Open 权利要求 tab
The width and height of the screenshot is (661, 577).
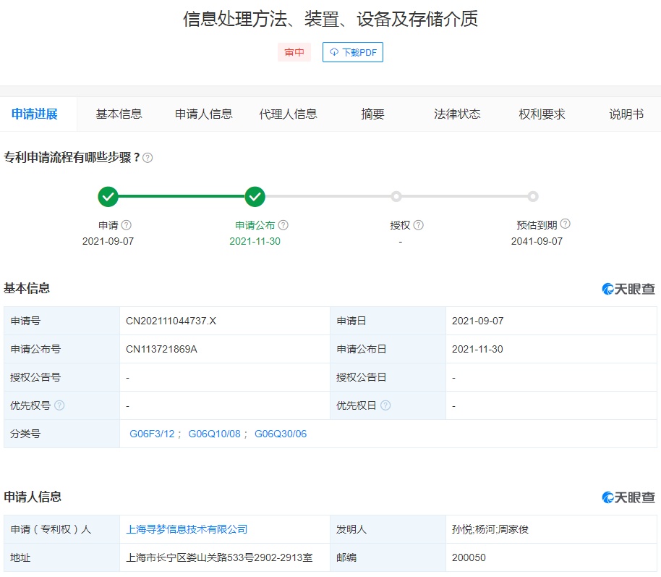click(x=542, y=114)
